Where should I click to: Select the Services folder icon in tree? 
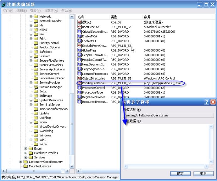tap(31, 157)
